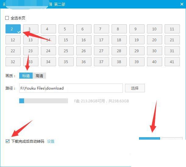Image resolution: width=186 pixels, height=167 pixels.
Task: Click the blue confirm download button
Action: point(149,139)
